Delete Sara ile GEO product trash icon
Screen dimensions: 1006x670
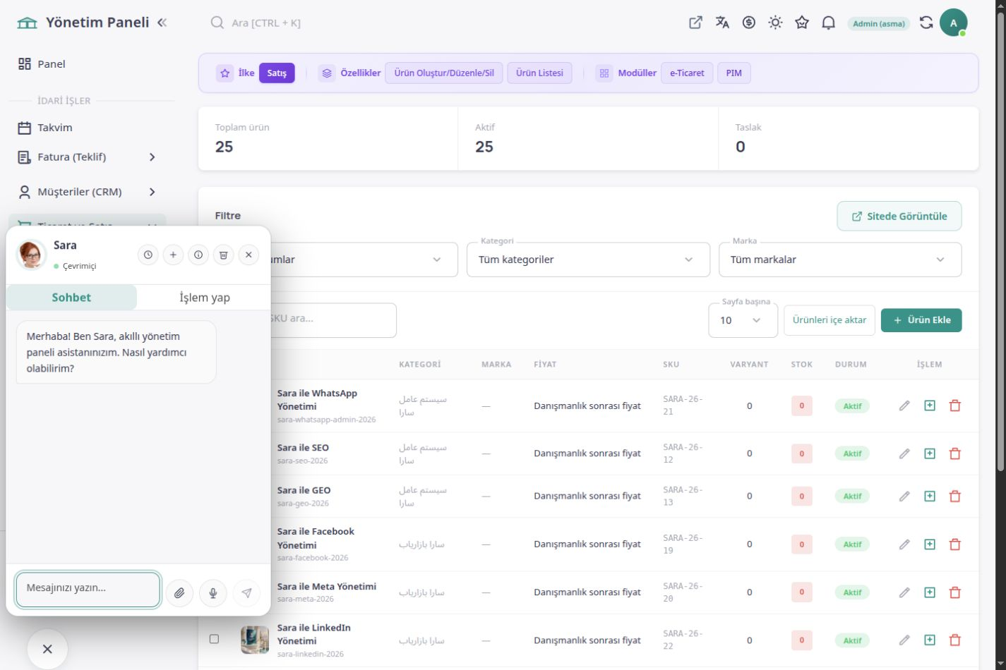click(x=955, y=496)
